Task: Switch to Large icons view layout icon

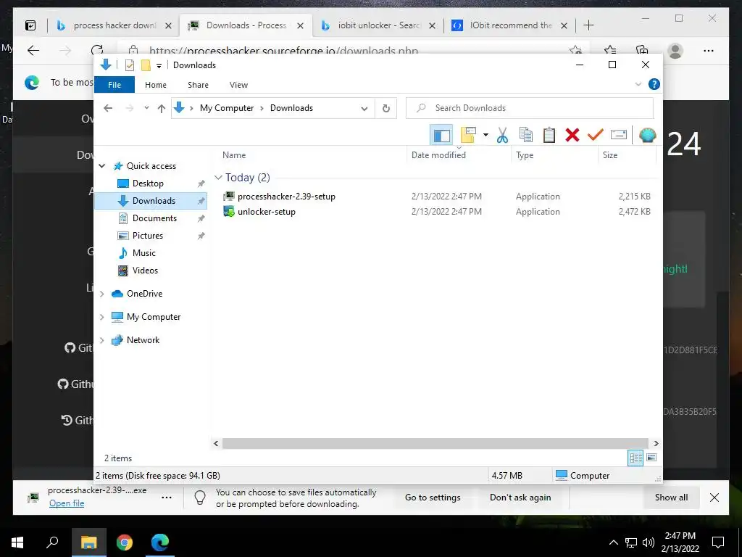Action: (651, 458)
